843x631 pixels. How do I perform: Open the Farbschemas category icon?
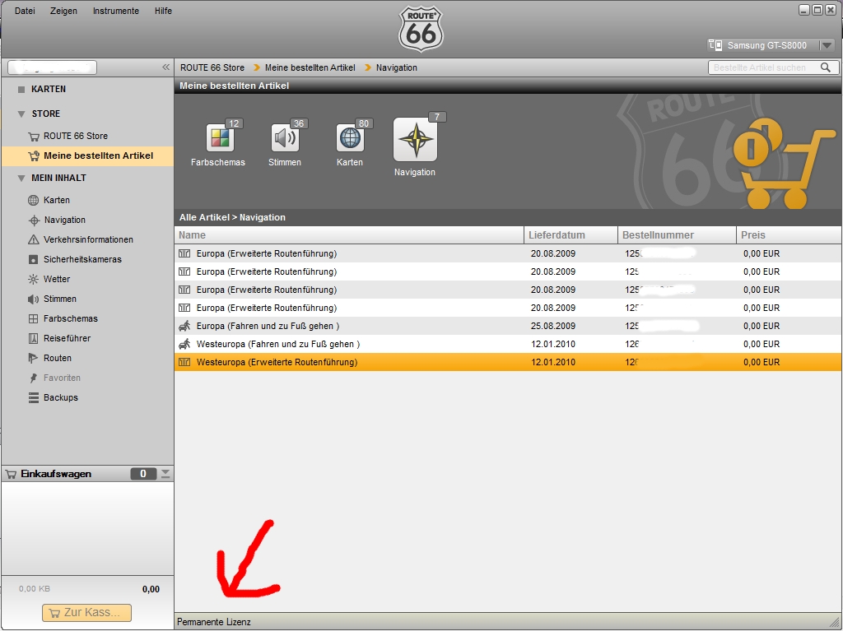point(219,137)
